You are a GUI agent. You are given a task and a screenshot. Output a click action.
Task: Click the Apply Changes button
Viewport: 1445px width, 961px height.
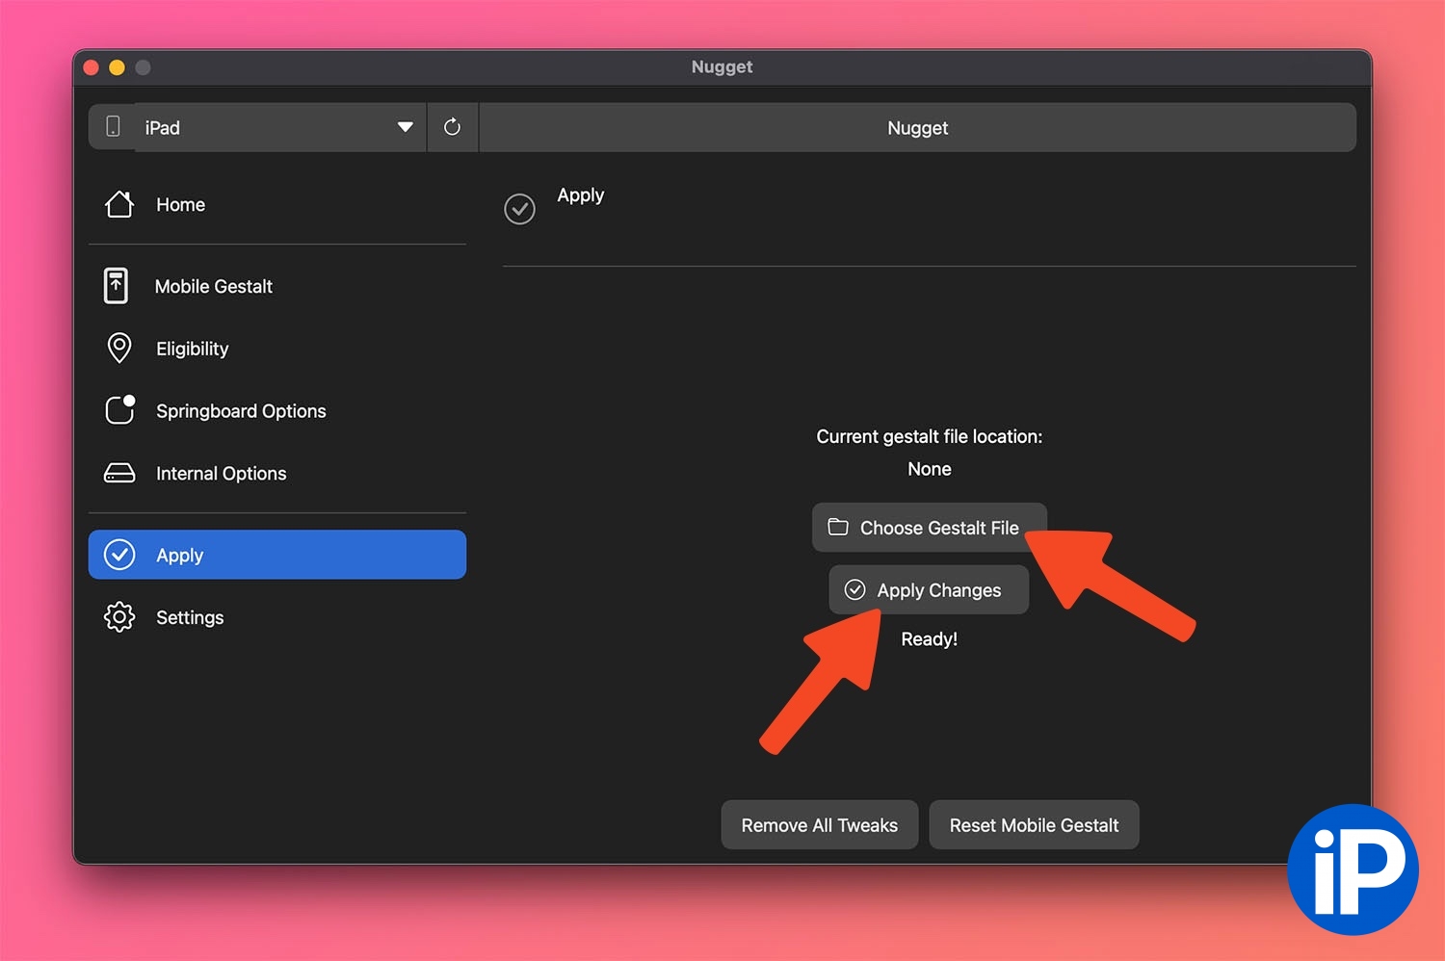(x=929, y=589)
